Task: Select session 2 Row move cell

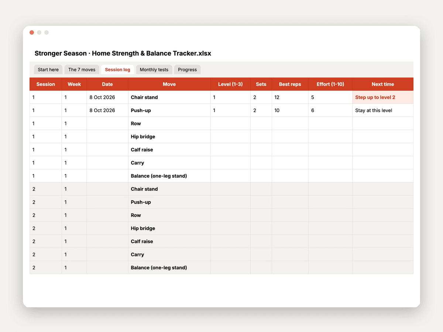Action: click(x=169, y=215)
